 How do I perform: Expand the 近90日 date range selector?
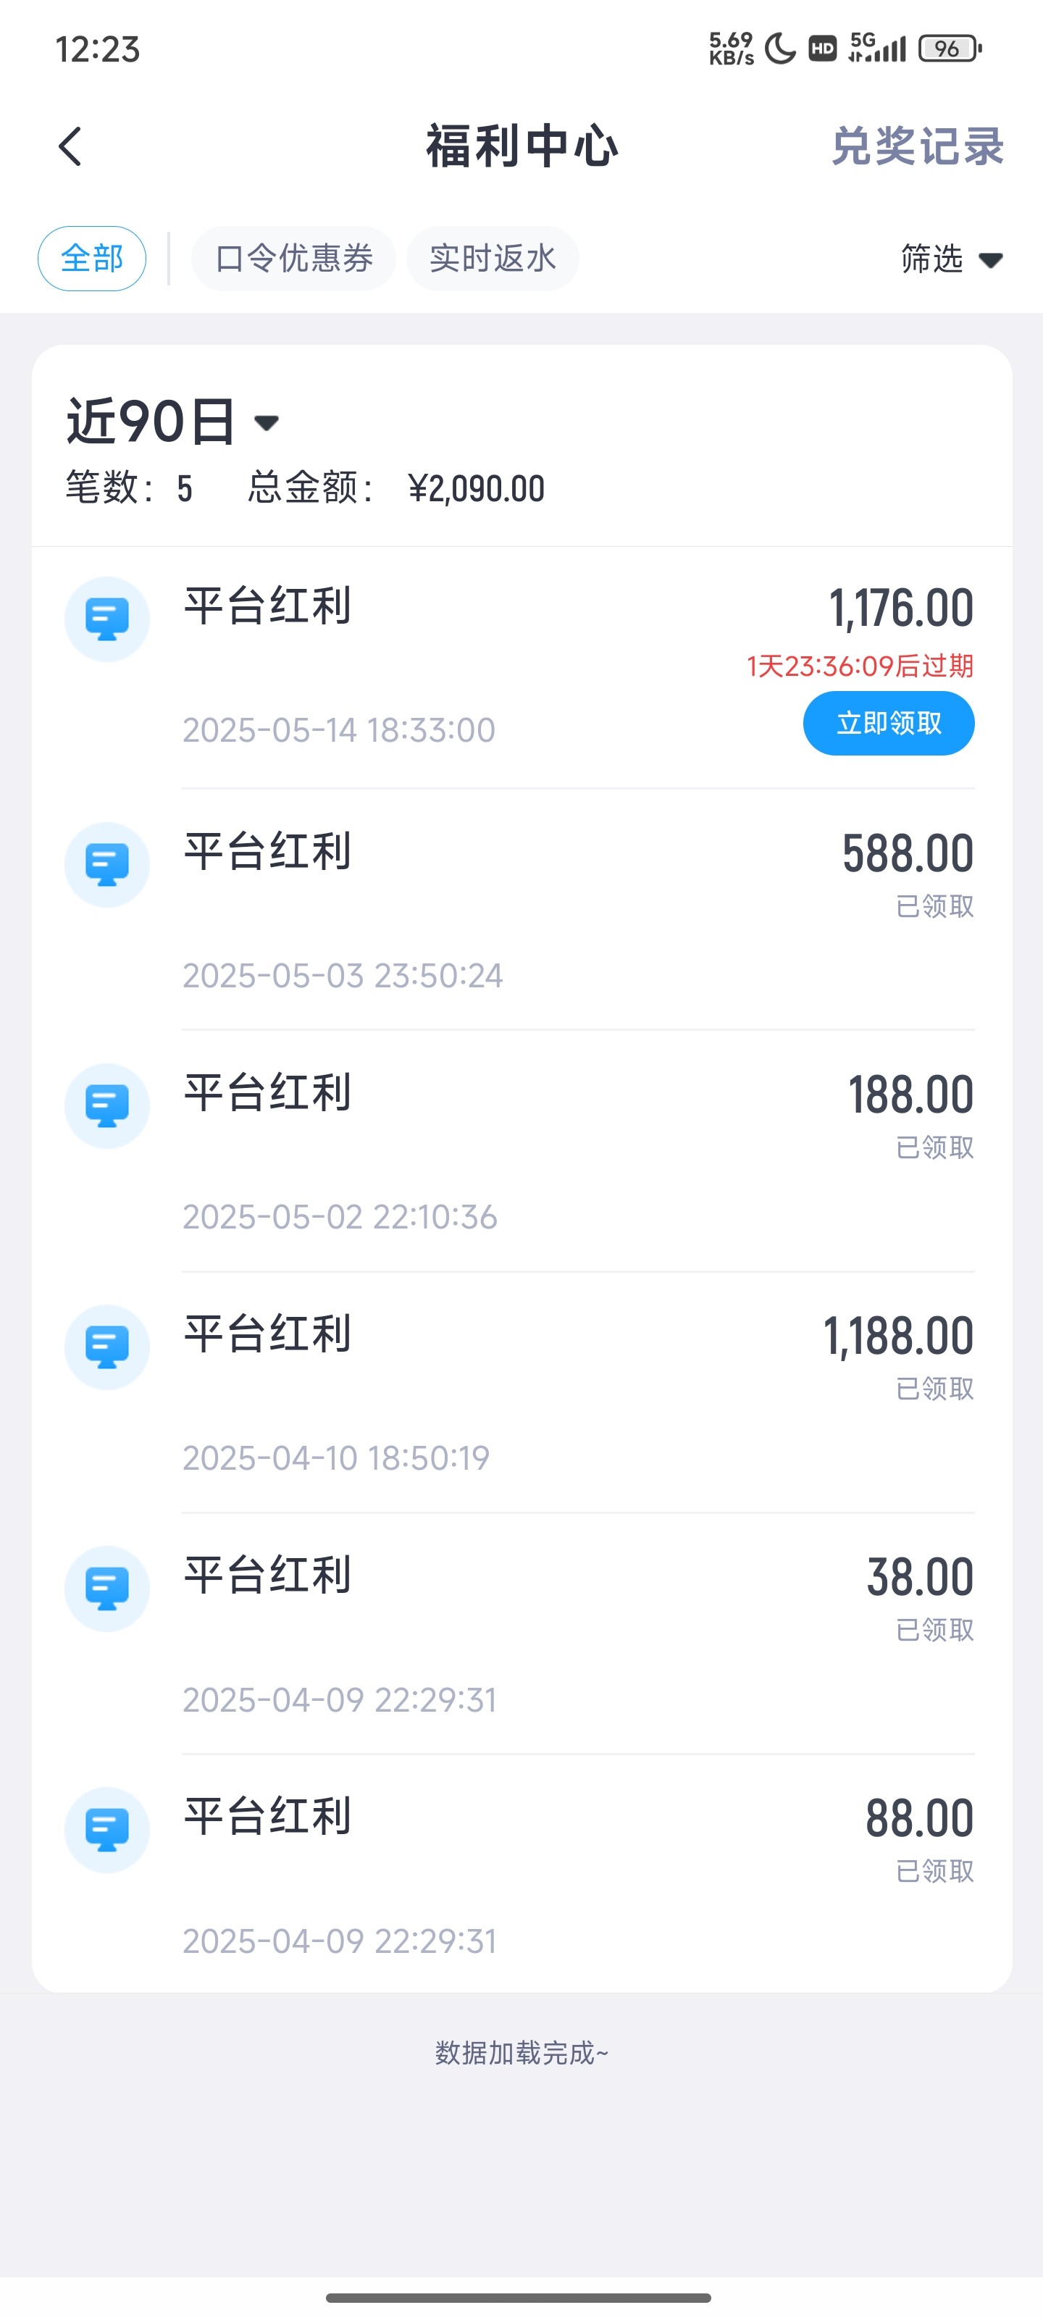(x=173, y=421)
